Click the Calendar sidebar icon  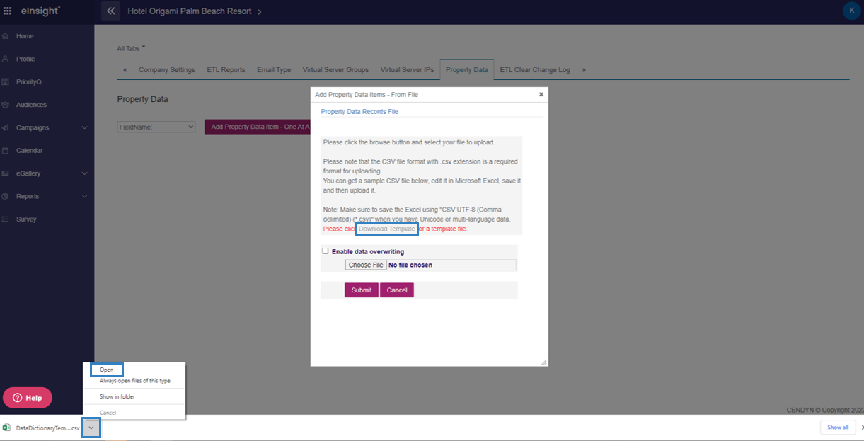(6, 150)
